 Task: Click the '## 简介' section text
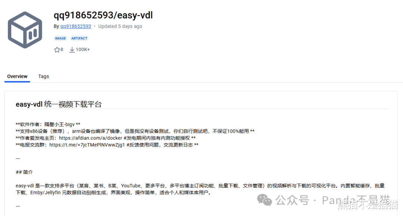pyautogui.click(x=24, y=172)
